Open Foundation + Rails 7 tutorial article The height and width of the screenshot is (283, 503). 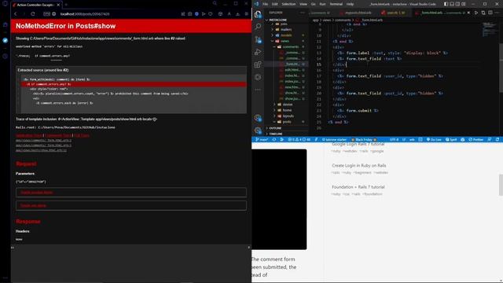[358, 187]
